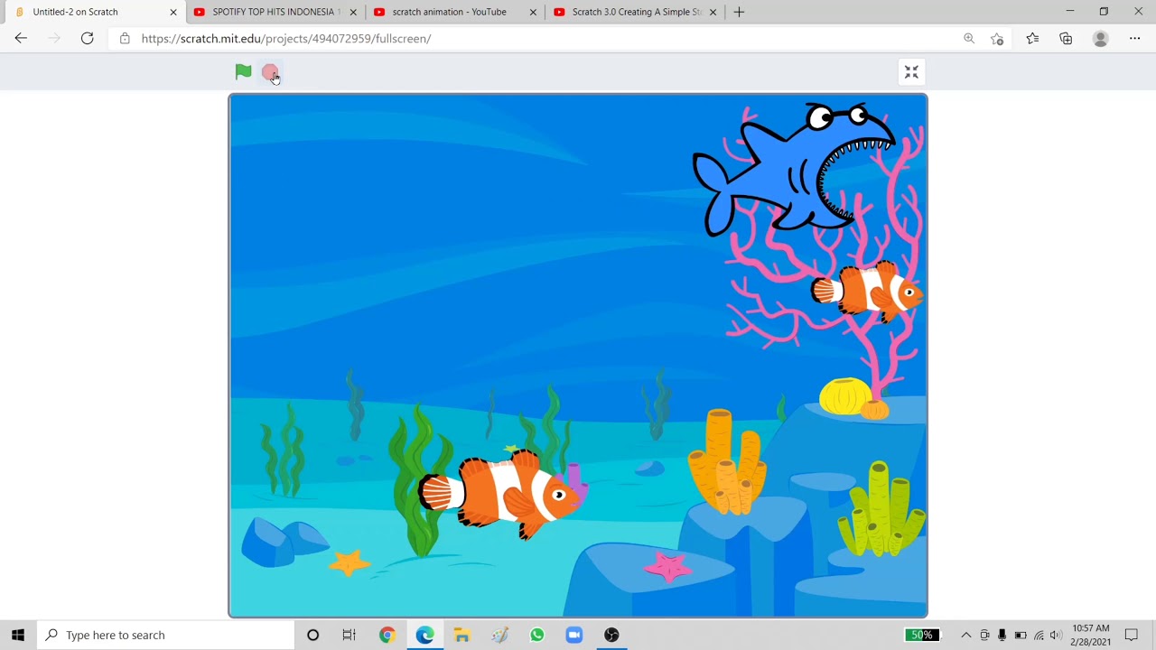Viewport: 1156px width, 650px height.
Task: Open the zoom magnifier in address bar
Action: (x=969, y=38)
